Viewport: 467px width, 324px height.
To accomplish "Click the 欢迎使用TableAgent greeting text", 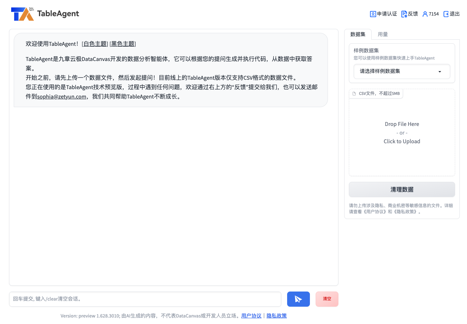I will point(52,44).
